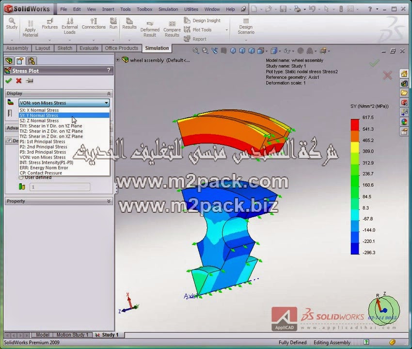Click the deformation scale input field

click(x=60, y=187)
